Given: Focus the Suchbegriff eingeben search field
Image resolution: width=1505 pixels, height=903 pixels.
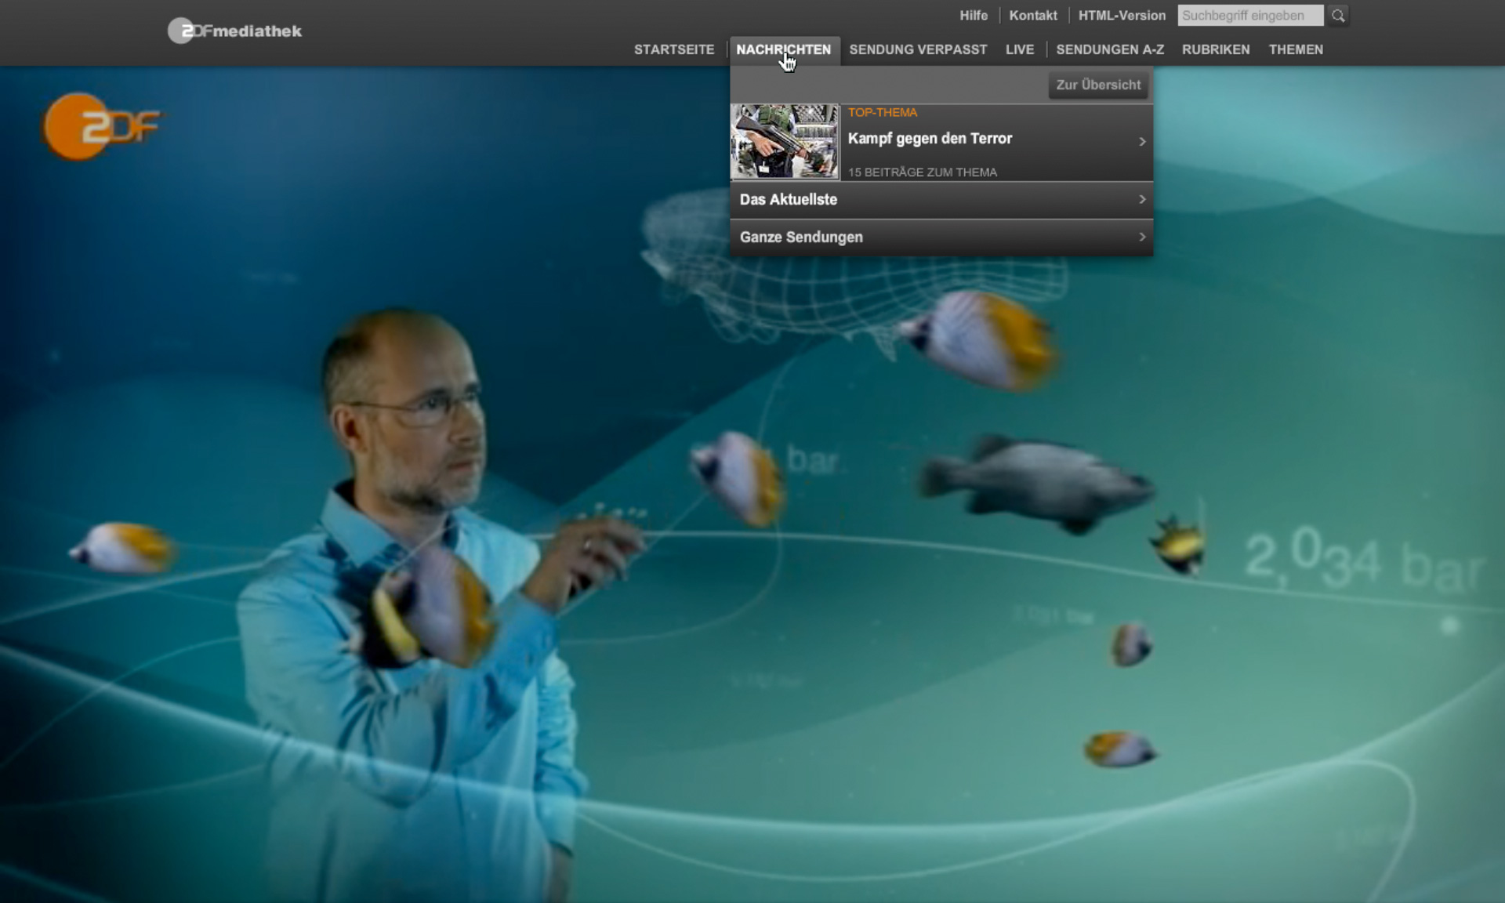Looking at the screenshot, I should pos(1249,16).
